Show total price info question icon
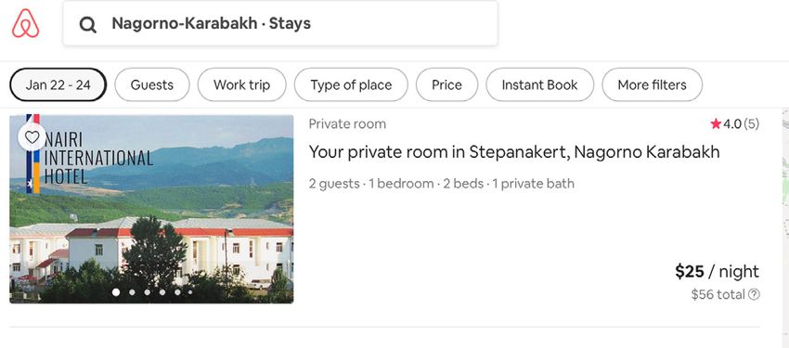This screenshot has width=789, height=348. click(754, 294)
